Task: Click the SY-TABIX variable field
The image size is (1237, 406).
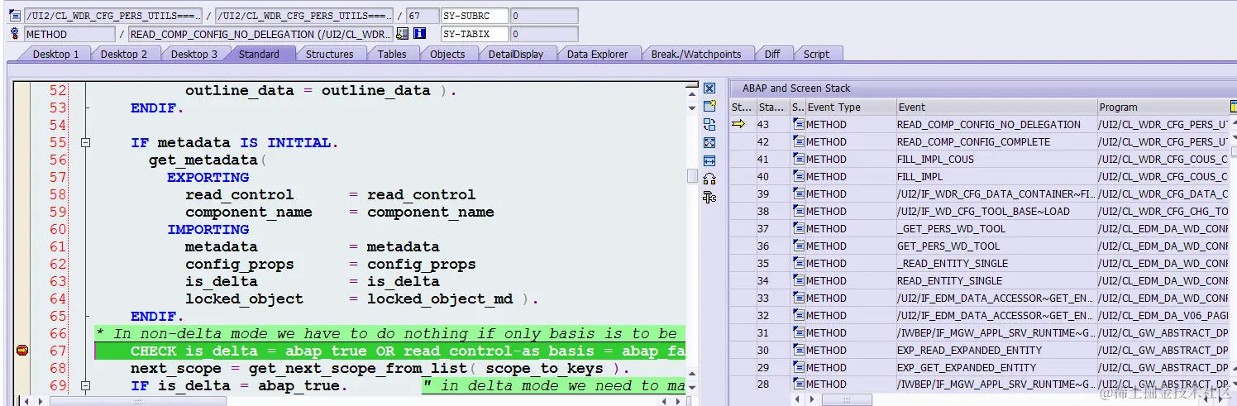Action: pos(474,34)
